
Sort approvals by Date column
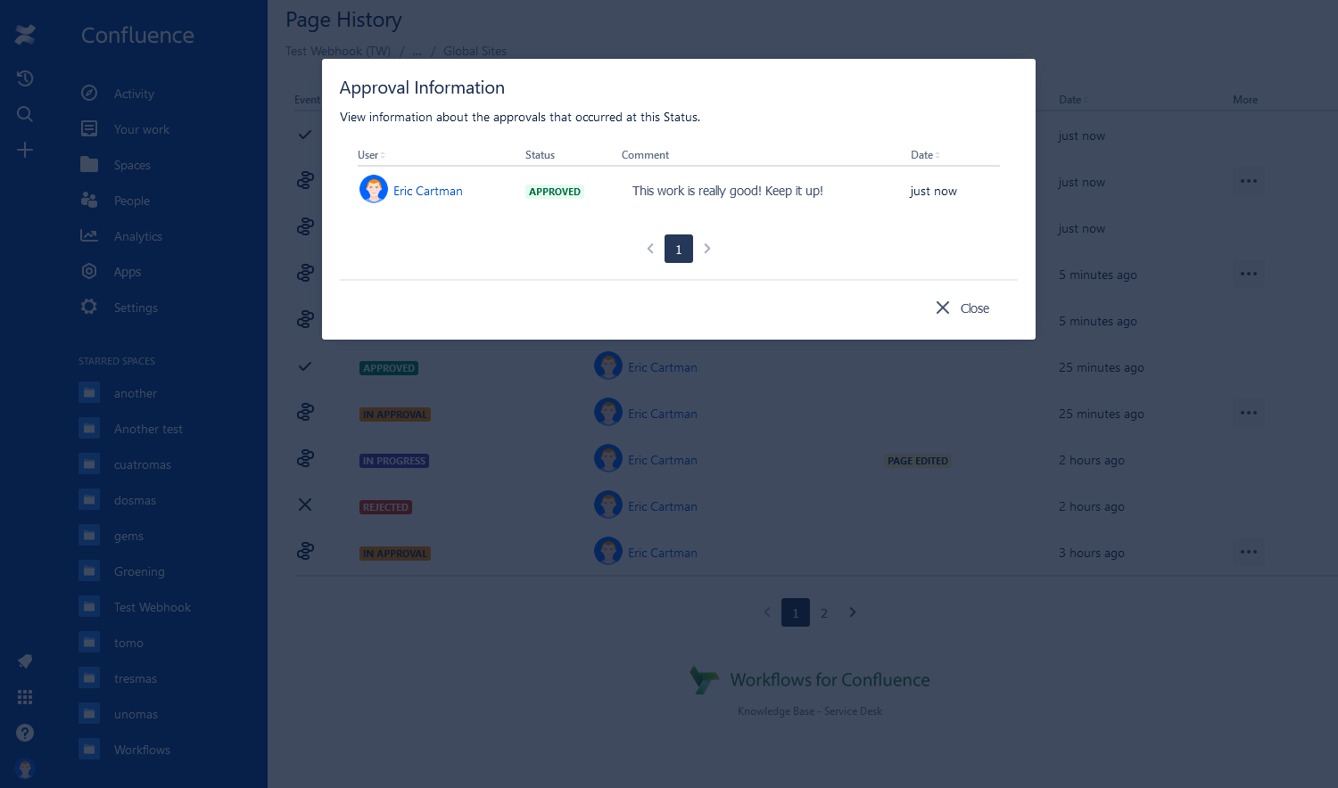click(925, 155)
